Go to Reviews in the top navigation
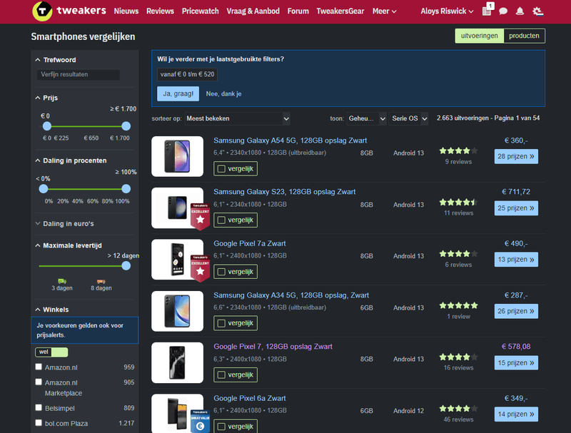 coord(160,11)
